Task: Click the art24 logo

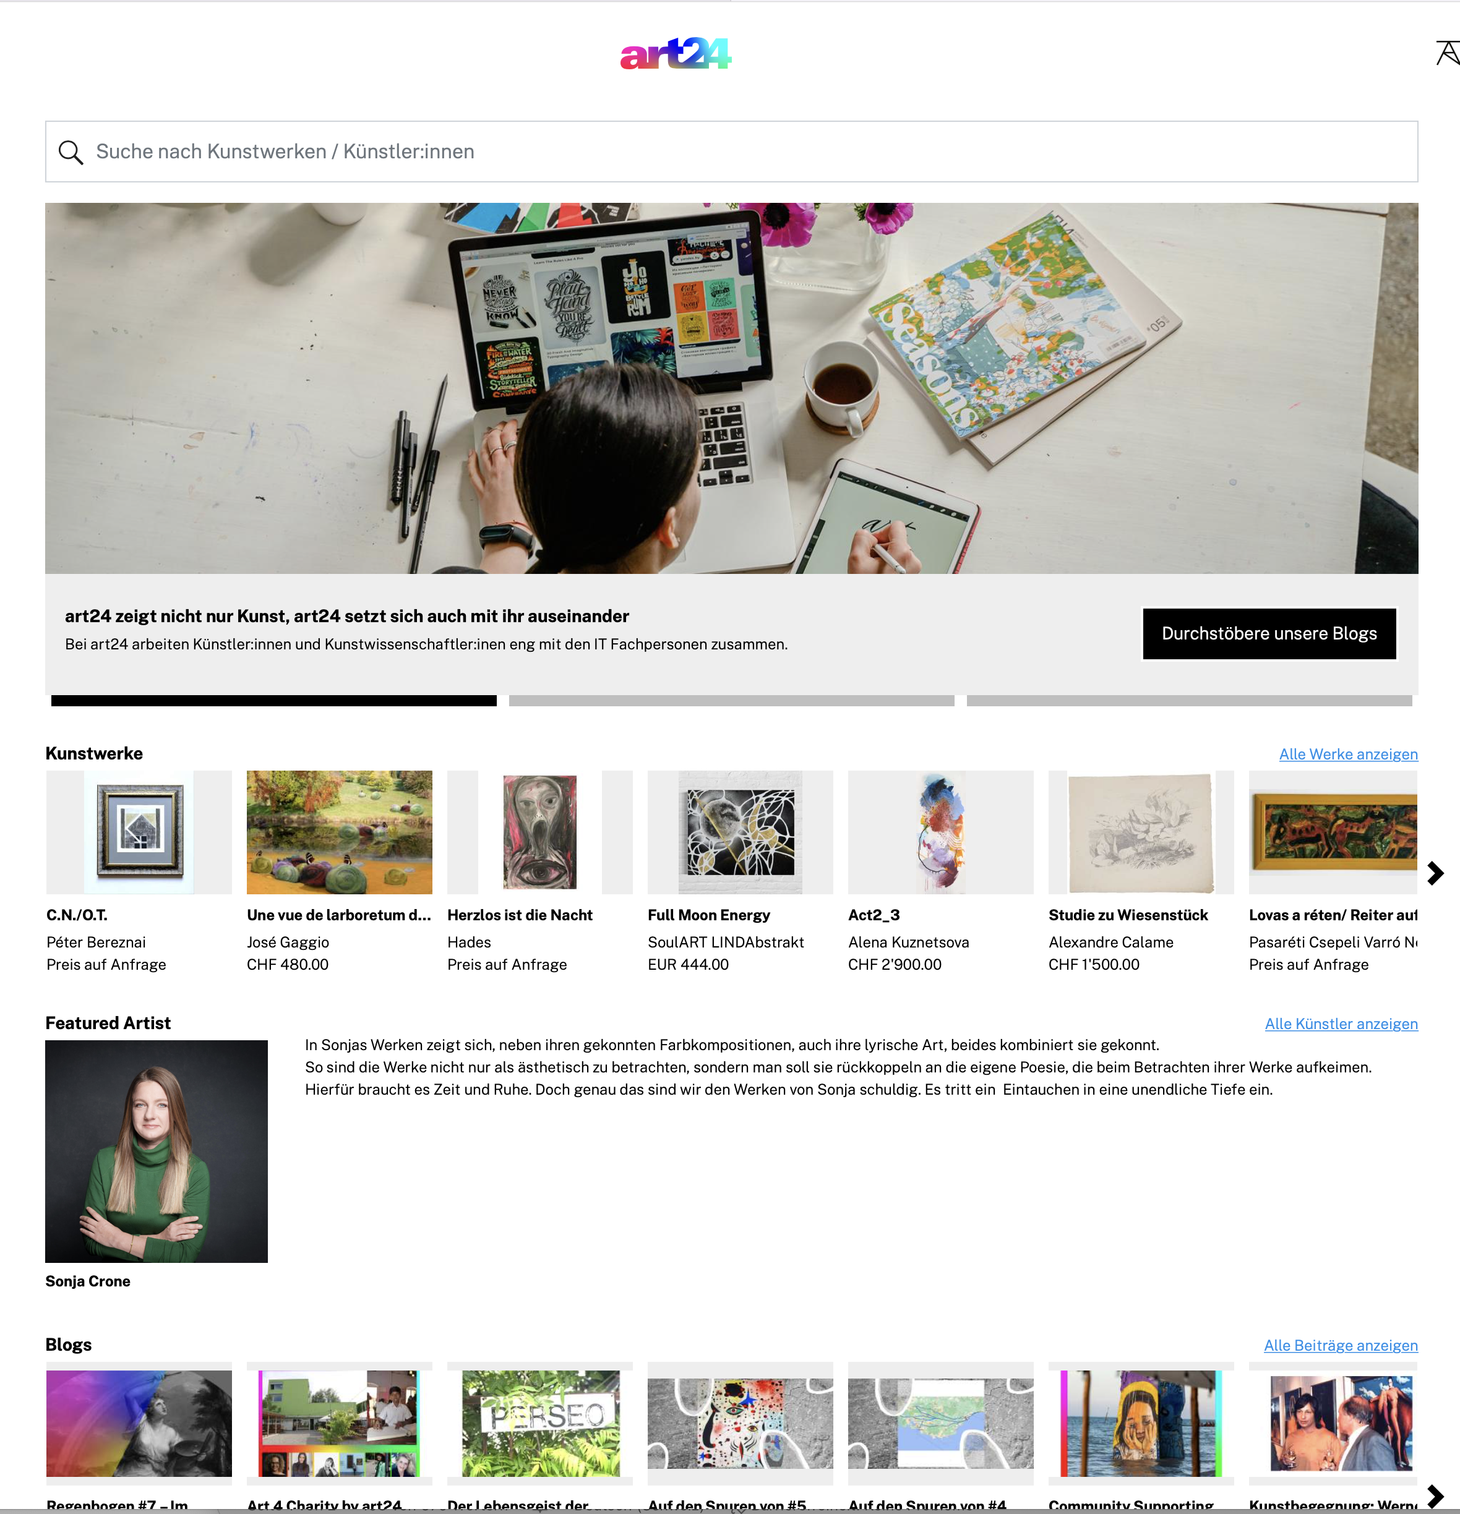Action: [x=676, y=53]
